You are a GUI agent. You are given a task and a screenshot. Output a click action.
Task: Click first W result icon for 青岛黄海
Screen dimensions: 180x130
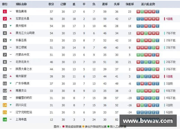[138, 11]
